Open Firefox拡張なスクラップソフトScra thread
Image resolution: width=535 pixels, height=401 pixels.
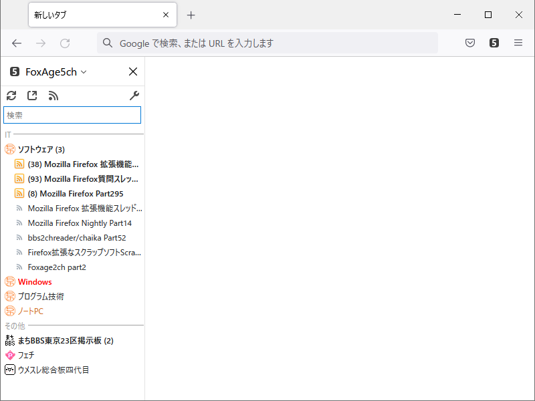(84, 253)
